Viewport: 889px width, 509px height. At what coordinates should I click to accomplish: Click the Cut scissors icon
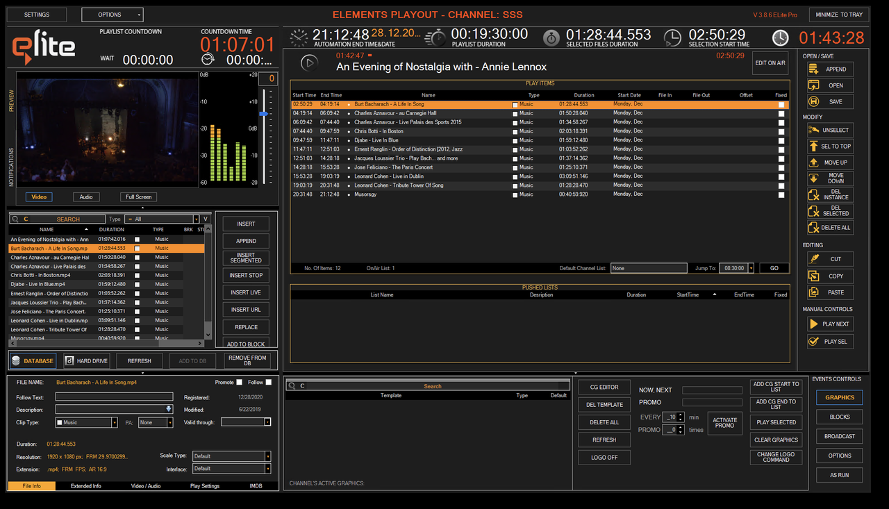point(813,259)
